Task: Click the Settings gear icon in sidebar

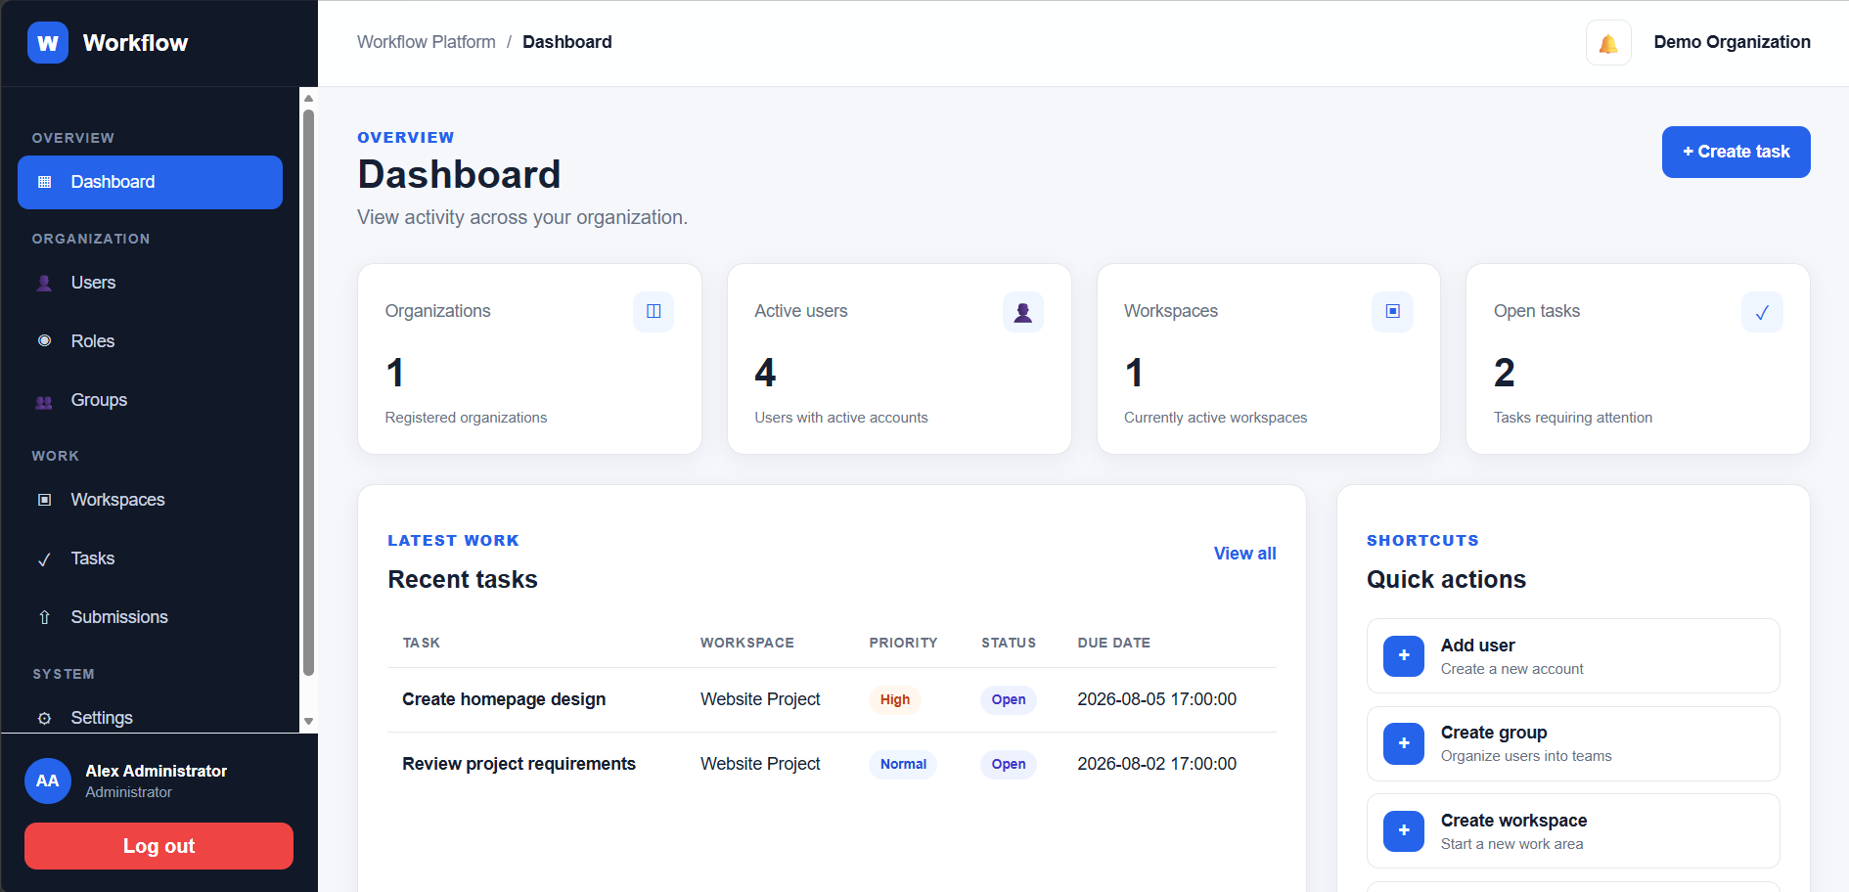Action: [44, 718]
